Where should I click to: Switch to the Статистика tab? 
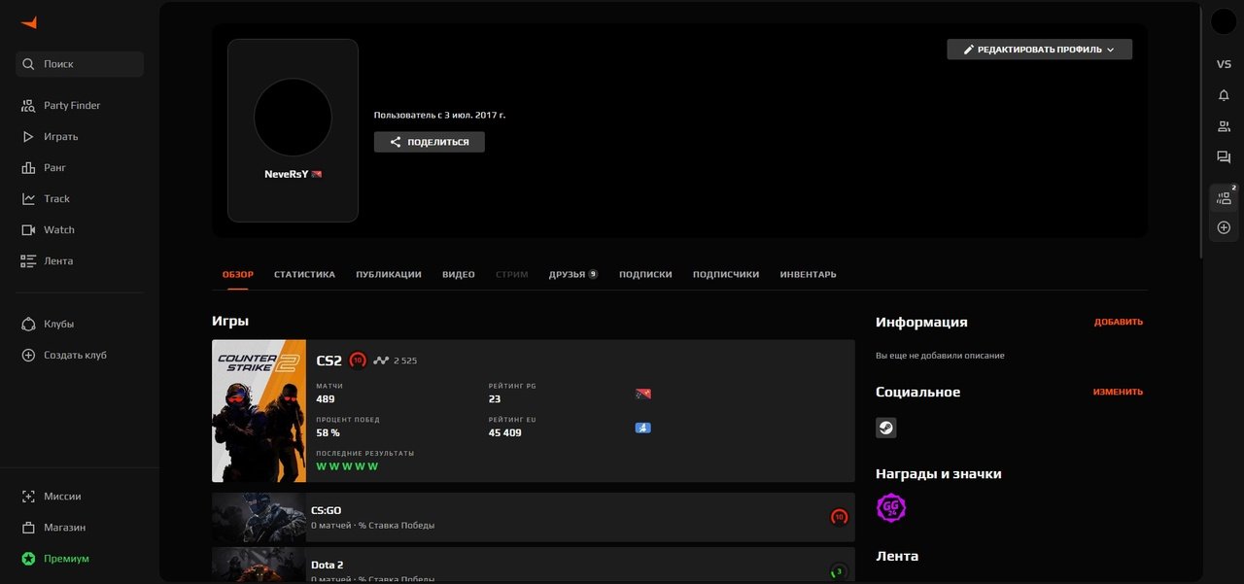click(304, 274)
